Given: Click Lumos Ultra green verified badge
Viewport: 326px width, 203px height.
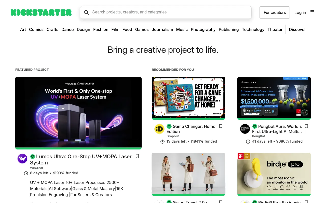Looking at the screenshot, I should [x=33, y=157].
